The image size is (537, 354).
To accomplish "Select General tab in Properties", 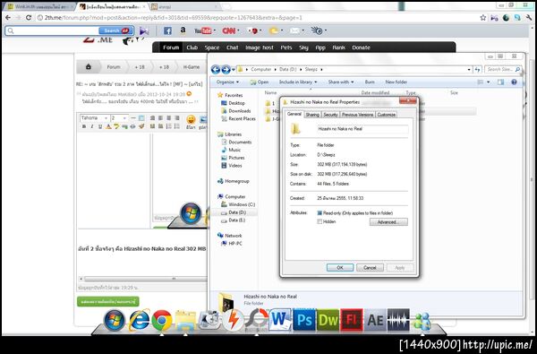I will (294, 114).
